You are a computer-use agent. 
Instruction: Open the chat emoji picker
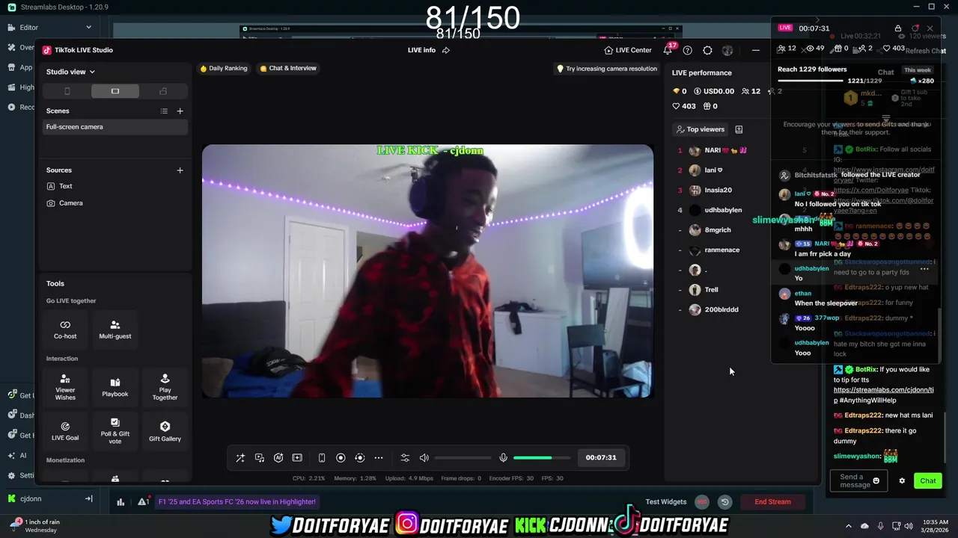click(876, 481)
